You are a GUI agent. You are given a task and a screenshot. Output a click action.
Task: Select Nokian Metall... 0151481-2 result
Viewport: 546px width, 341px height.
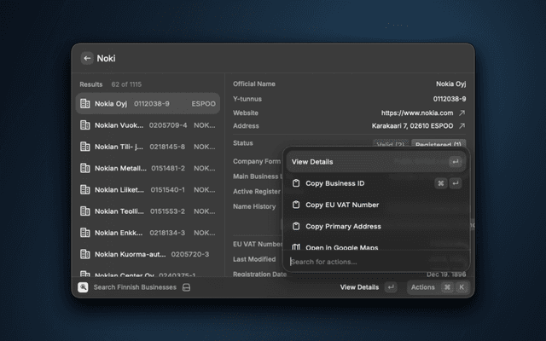click(148, 168)
